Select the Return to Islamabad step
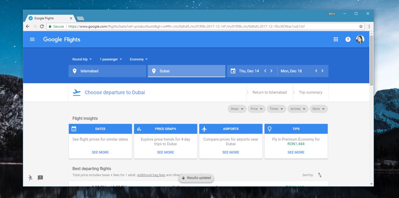The image size is (399, 198). [x=269, y=93]
